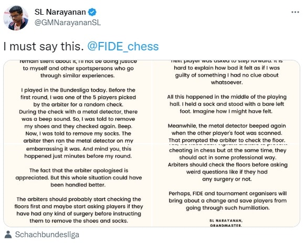Click the paragraph 'The arbiters should probably start checking'

click(x=79, y=210)
